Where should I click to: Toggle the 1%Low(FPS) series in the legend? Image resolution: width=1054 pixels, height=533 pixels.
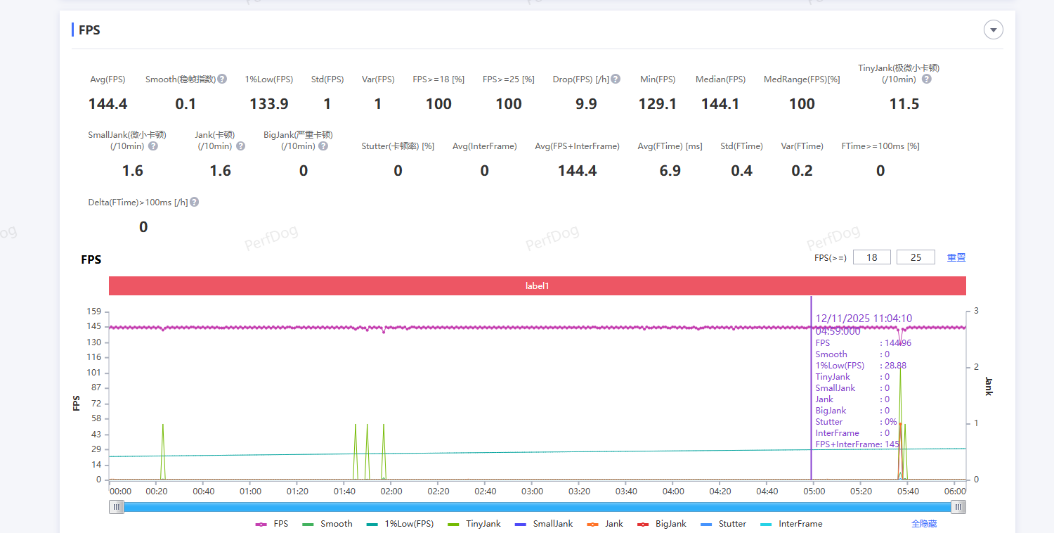pos(400,524)
